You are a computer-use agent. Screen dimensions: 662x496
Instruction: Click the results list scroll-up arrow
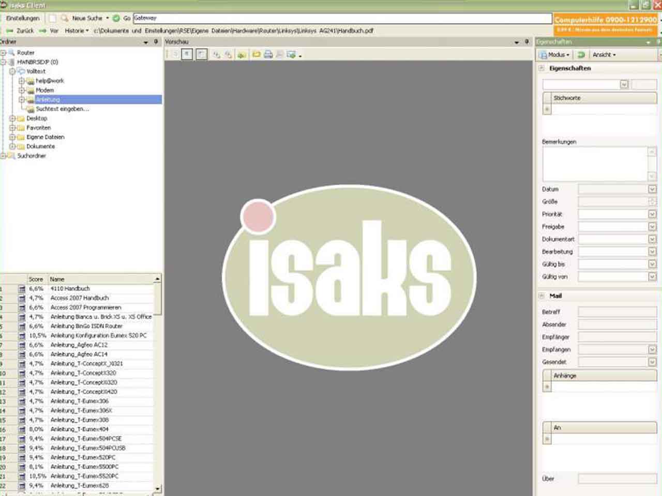[x=158, y=279]
